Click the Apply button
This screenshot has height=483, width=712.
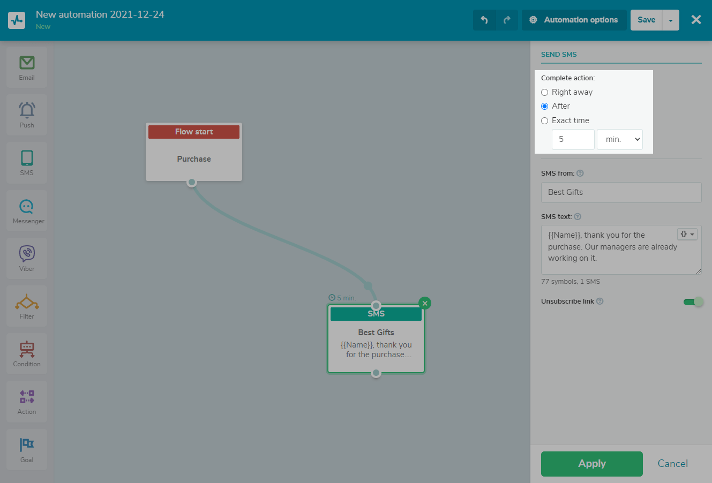(x=592, y=464)
